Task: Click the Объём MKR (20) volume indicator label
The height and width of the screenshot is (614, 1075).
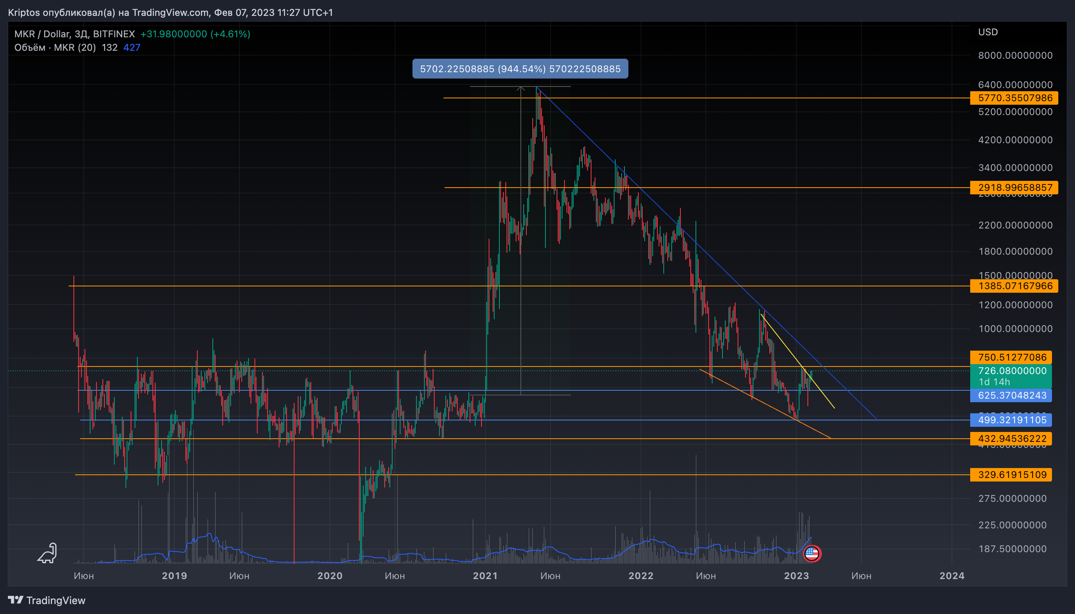Action: 55,48
